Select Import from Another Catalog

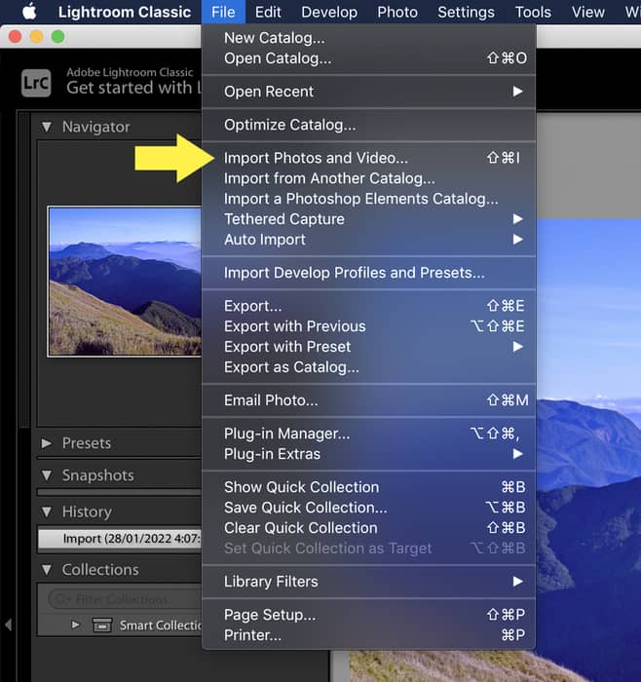coord(369,178)
